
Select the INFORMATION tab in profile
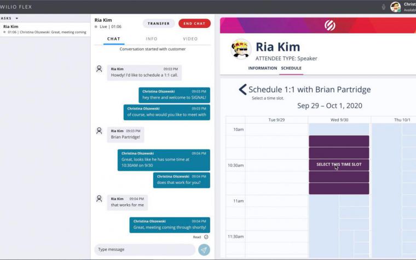click(263, 68)
